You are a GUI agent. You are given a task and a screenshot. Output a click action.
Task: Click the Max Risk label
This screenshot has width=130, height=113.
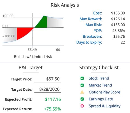(x=94, y=25)
